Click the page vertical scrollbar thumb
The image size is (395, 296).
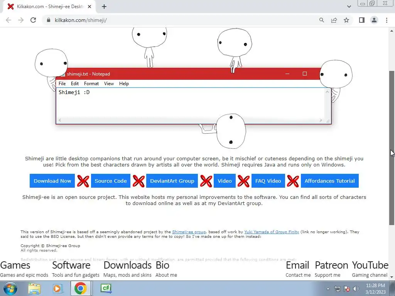392,148
